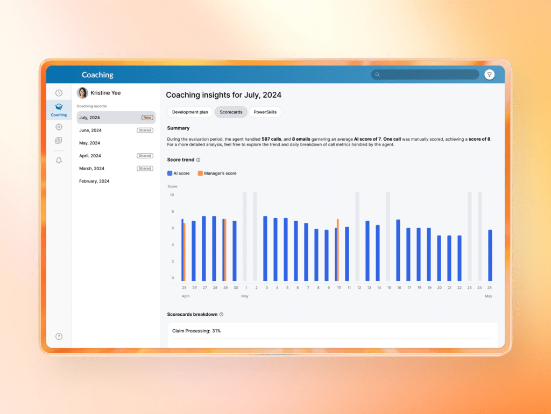
Task: Toggle the AI score legend swatch
Action: pyautogui.click(x=170, y=173)
